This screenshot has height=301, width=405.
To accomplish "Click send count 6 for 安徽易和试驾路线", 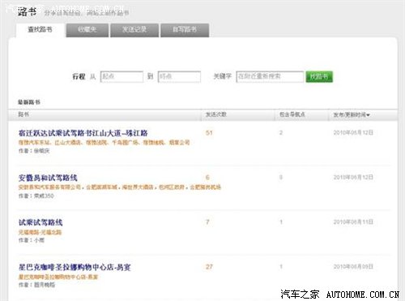I will click(207, 178).
